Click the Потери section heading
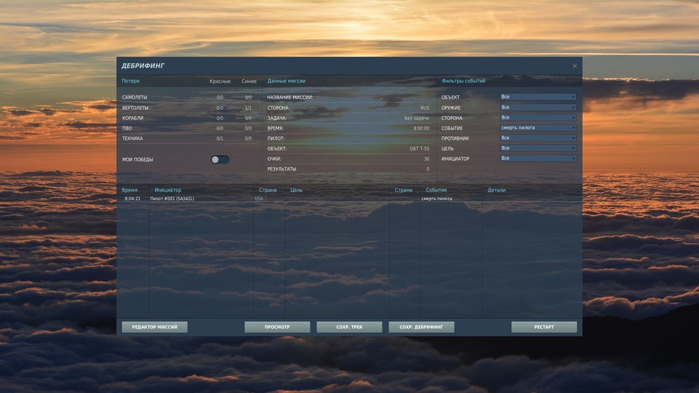The image size is (699, 393). tap(131, 81)
